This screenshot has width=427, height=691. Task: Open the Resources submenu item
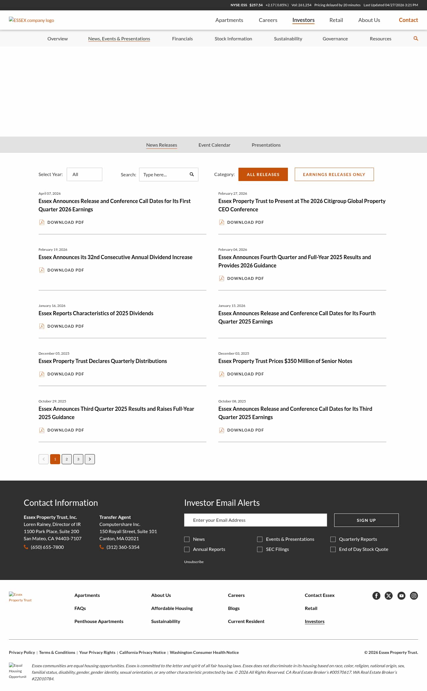click(x=380, y=39)
